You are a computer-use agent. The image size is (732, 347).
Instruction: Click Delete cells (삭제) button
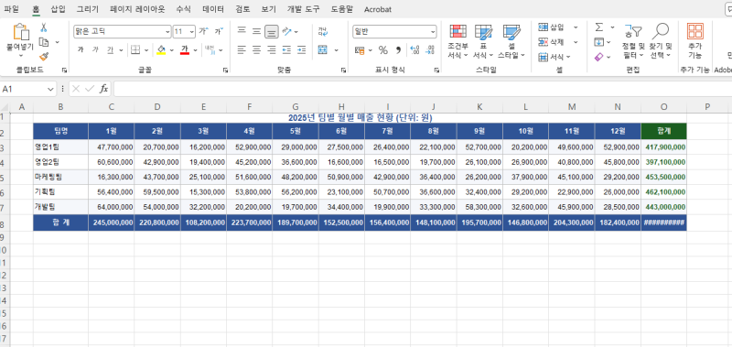(552, 42)
